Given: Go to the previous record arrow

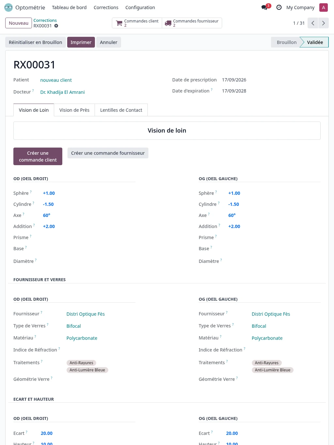Looking at the screenshot, I should 313,23.
